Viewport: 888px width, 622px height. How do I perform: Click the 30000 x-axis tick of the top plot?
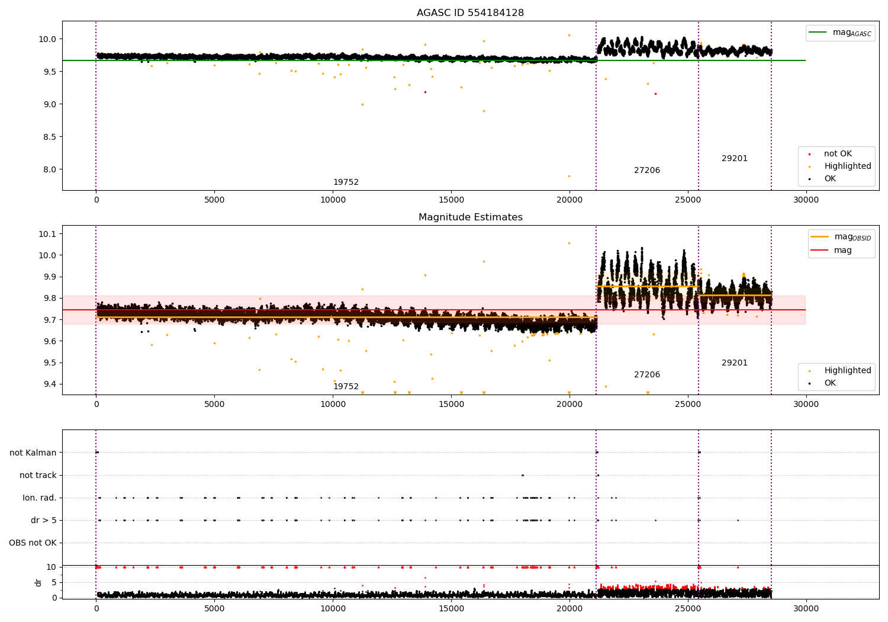[806, 200]
